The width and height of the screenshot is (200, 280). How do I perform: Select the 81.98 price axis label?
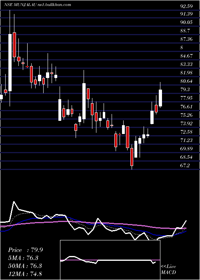pyautogui.click(x=186, y=73)
